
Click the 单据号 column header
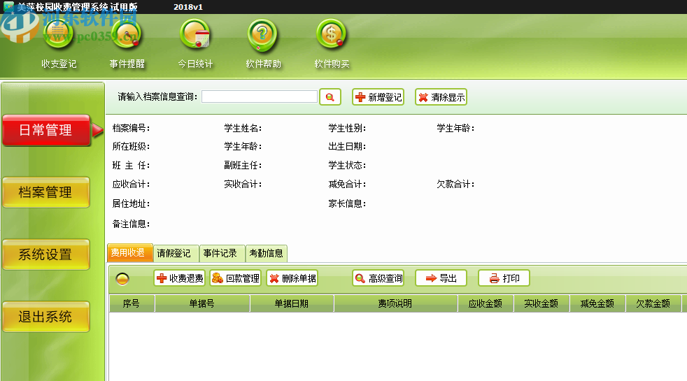point(202,303)
